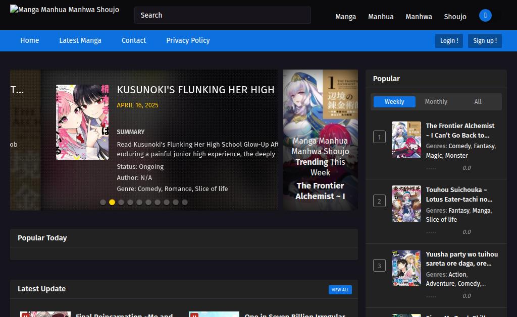517x317 pixels.
Task: Select Slice of life genre under Touhou Suichouka
Action: tap(441, 220)
